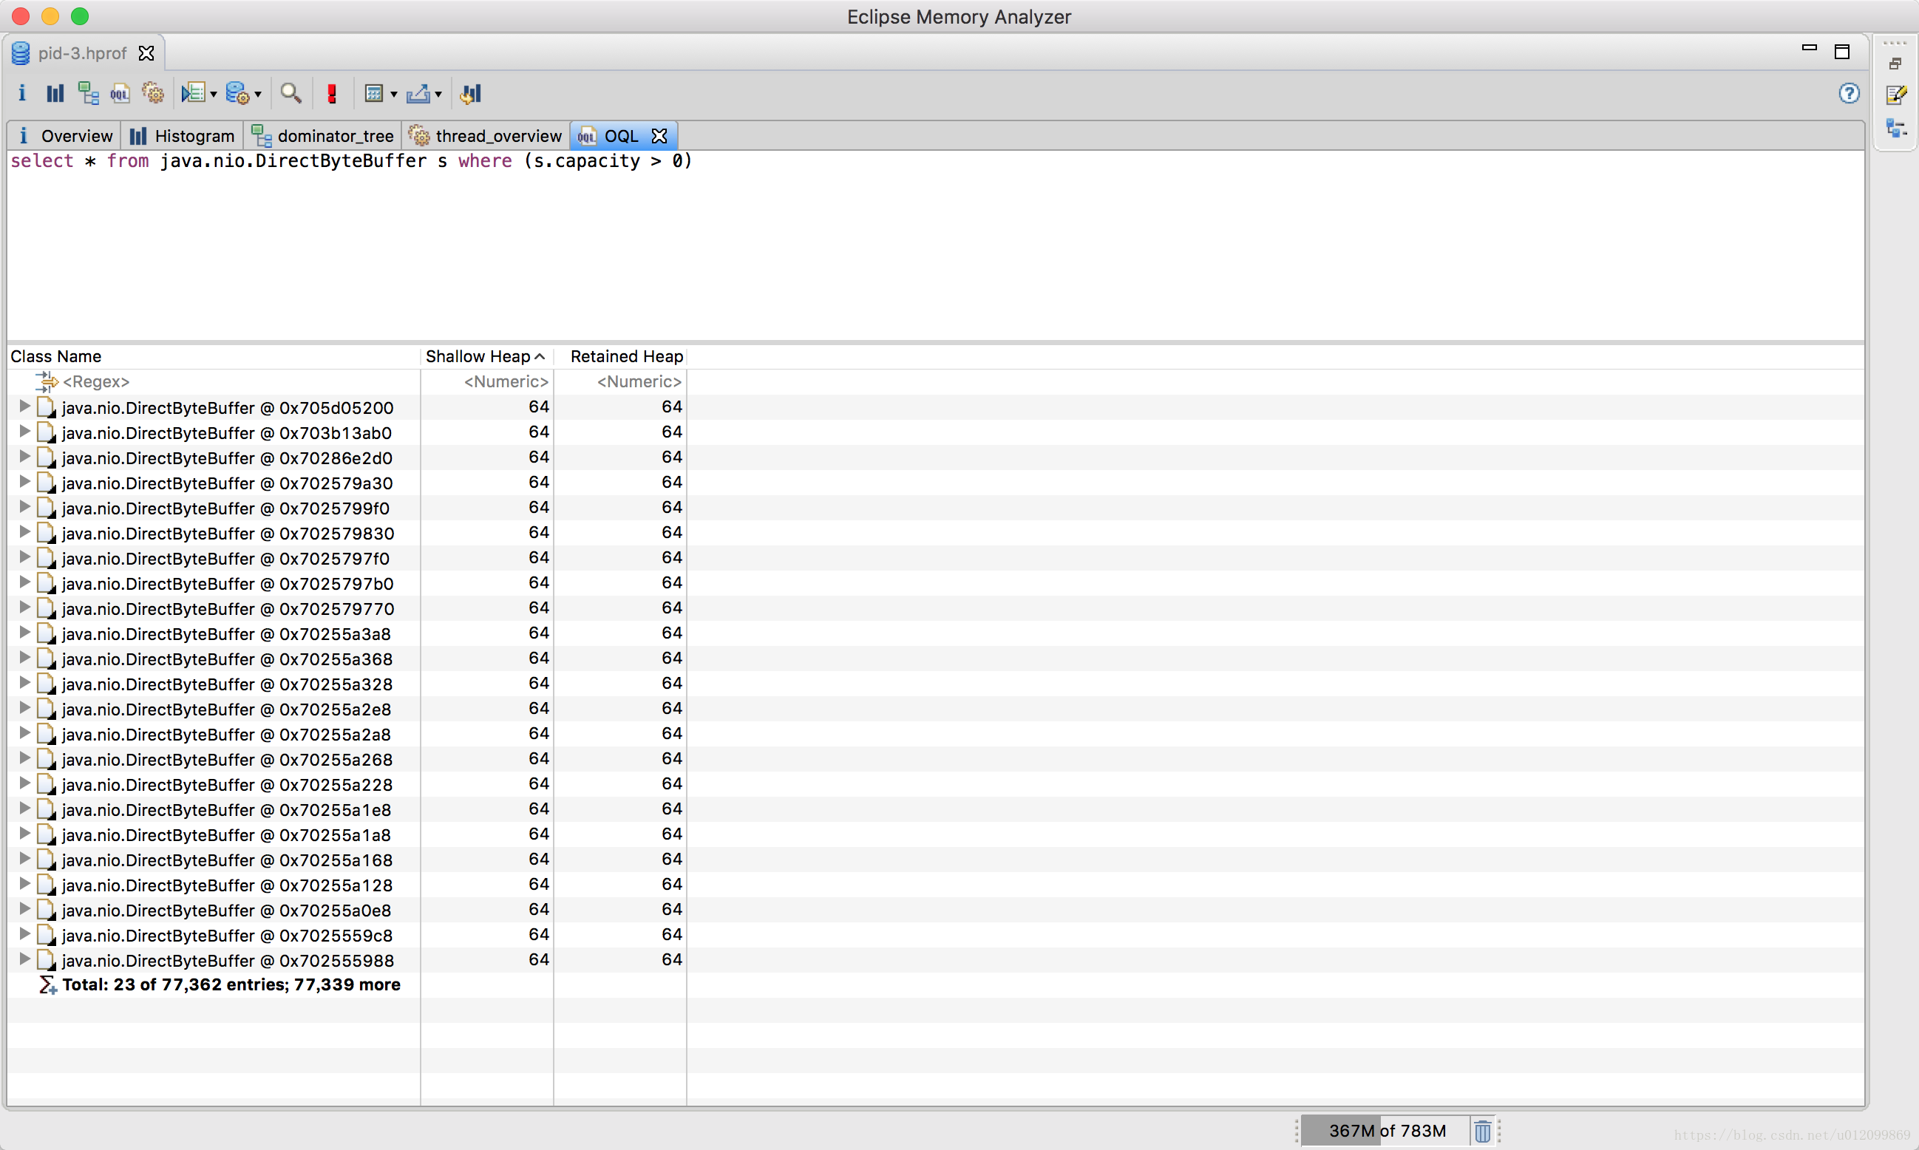Expand DirectByteBuffer @ 0x70255a128 row
The height and width of the screenshot is (1150, 1919).
point(24,884)
